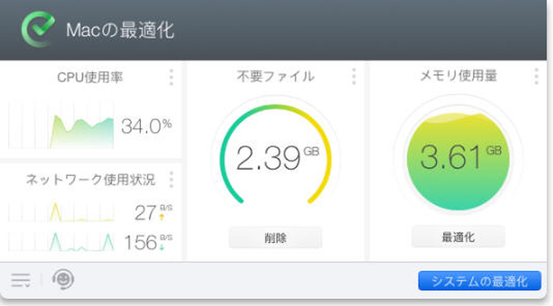553x306 pixels.
Task: Open the 不要ファイル panel three-dot menu
Action: (x=354, y=77)
